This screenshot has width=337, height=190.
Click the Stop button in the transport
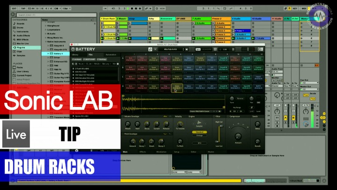pos(132,8)
